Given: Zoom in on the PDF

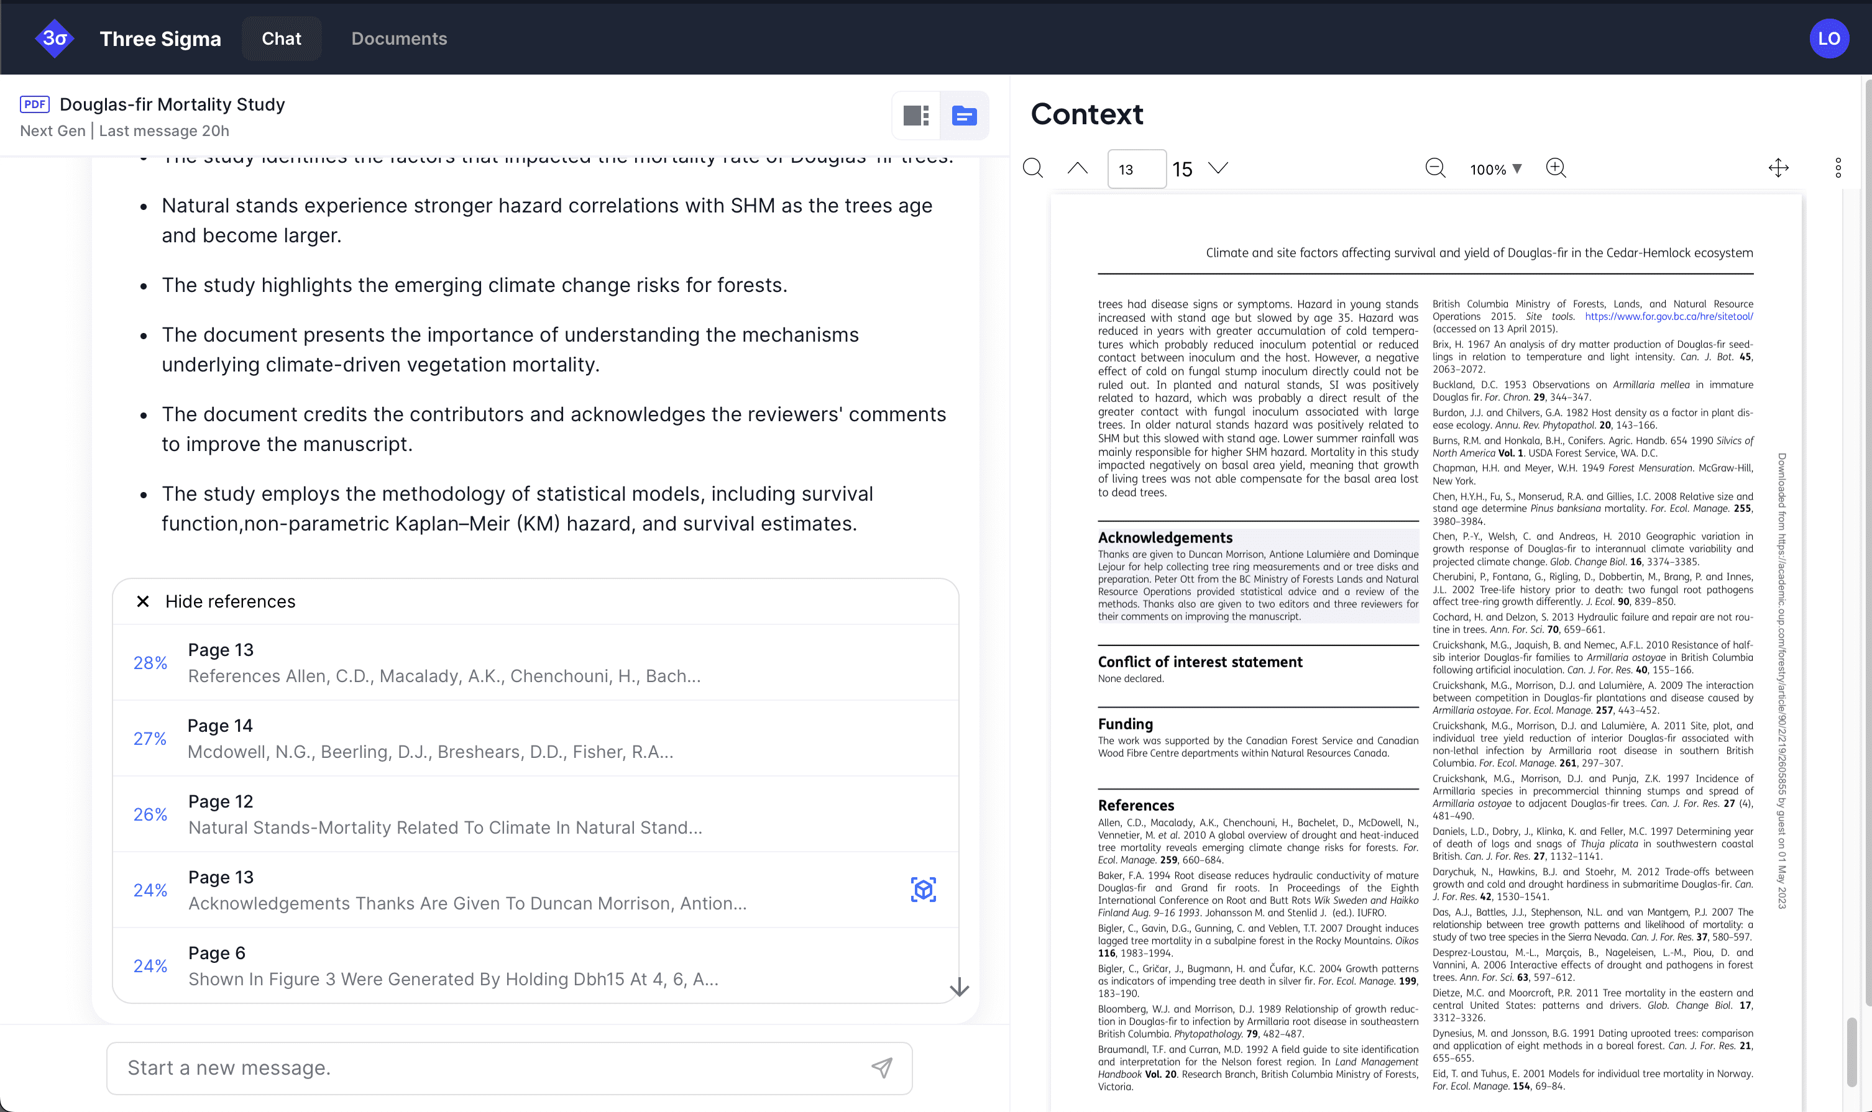Looking at the screenshot, I should coord(1556,168).
